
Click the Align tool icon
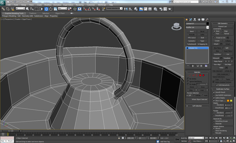[130, 9]
